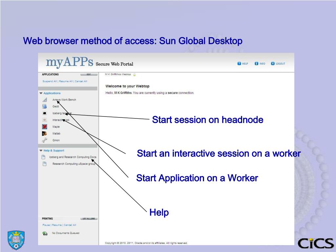Open the Ansys Work Bench application link

click(x=64, y=100)
